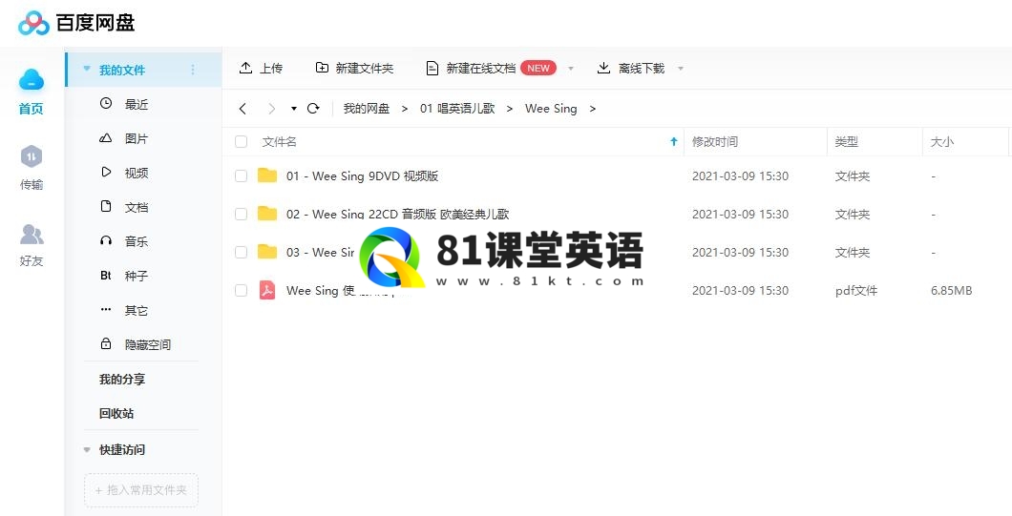This screenshot has width=1012, height=516.
Task: Open the 首页 home cloud icon
Action: point(31,80)
